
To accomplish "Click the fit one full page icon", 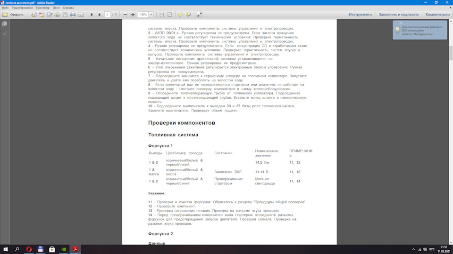I will click(x=169, y=15).
